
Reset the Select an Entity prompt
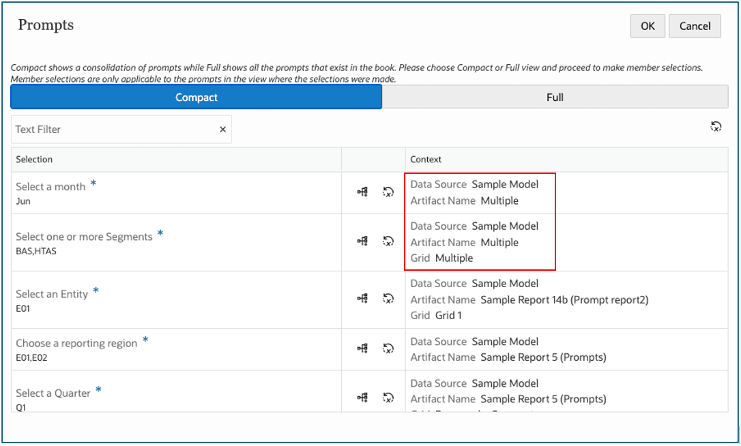(x=388, y=298)
